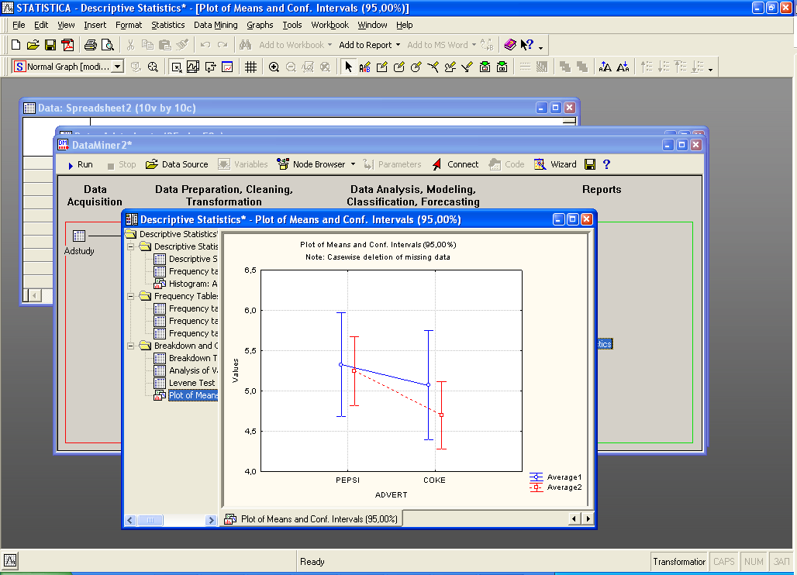Image resolution: width=797 pixels, height=575 pixels.
Task: Select the arrow pointer selection tool
Action: click(x=348, y=67)
